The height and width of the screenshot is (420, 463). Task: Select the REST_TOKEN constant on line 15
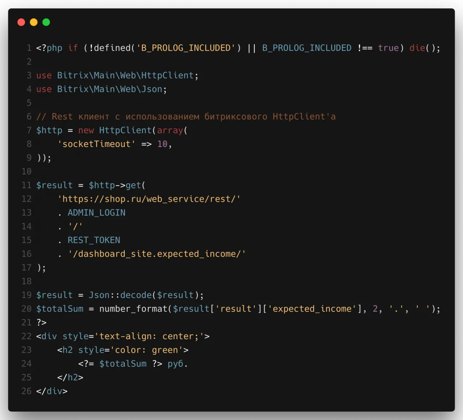[94, 240]
